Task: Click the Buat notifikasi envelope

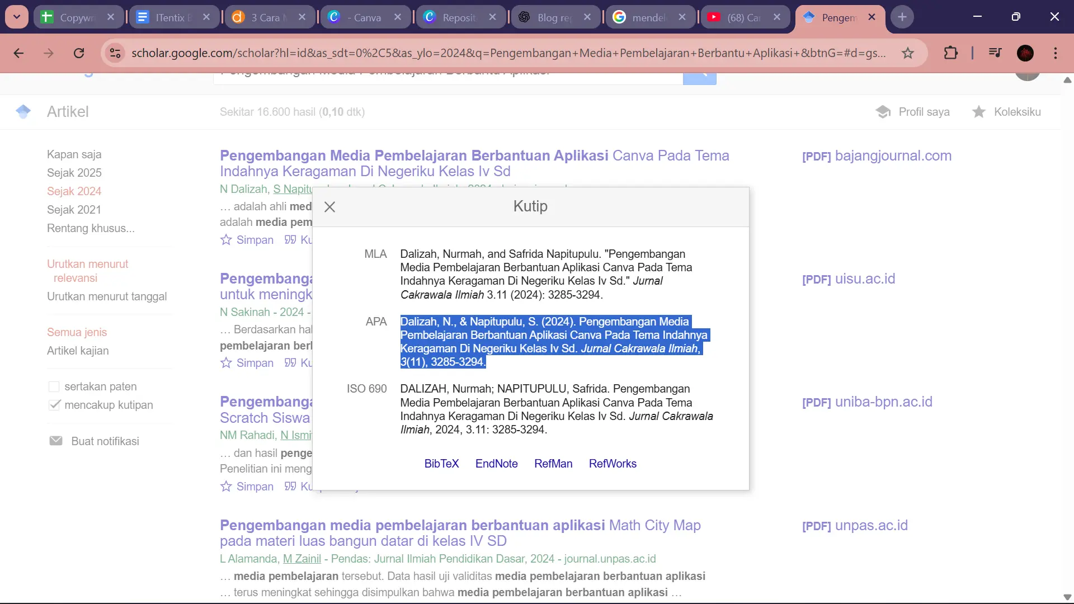Action: [x=56, y=441]
